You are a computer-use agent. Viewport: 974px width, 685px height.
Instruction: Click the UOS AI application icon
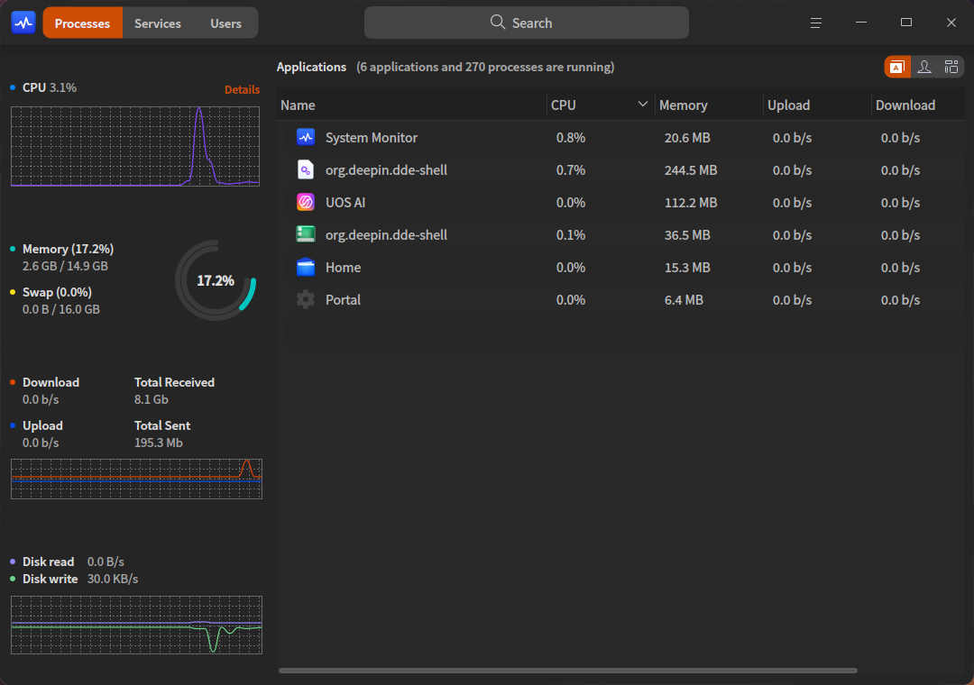[306, 203]
